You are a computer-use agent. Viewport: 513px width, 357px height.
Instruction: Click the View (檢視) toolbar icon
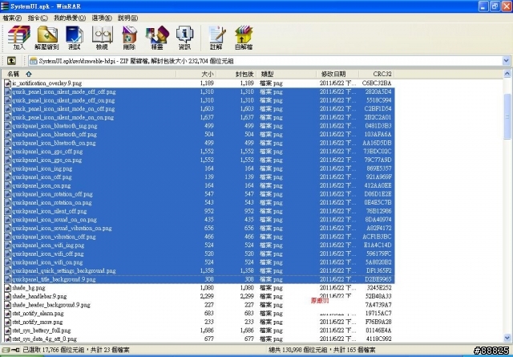(x=102, y=38)
